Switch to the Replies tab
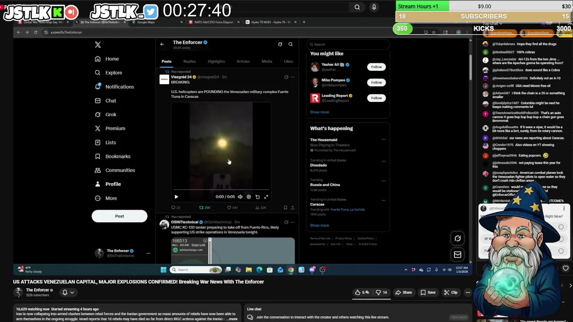This screenshot has width=573, height=322. click(189, 61)
